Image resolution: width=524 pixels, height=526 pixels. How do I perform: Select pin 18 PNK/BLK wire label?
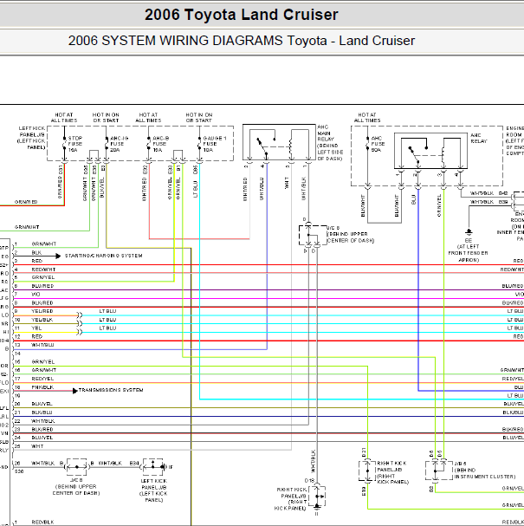[42, 387]
